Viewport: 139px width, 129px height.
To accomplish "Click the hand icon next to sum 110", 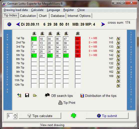I will coord(118,43).
